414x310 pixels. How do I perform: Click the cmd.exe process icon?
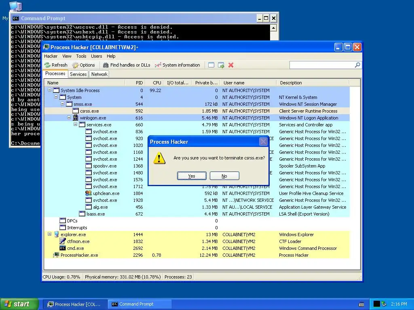(x=63, y=248)
